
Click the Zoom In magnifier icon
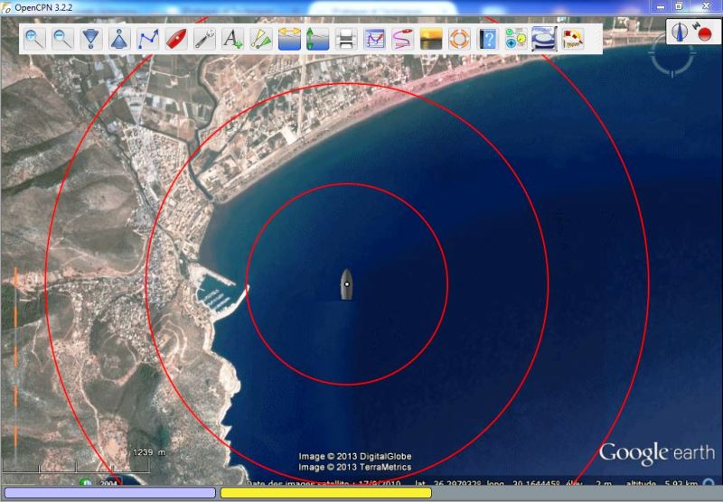pos(35,39)
